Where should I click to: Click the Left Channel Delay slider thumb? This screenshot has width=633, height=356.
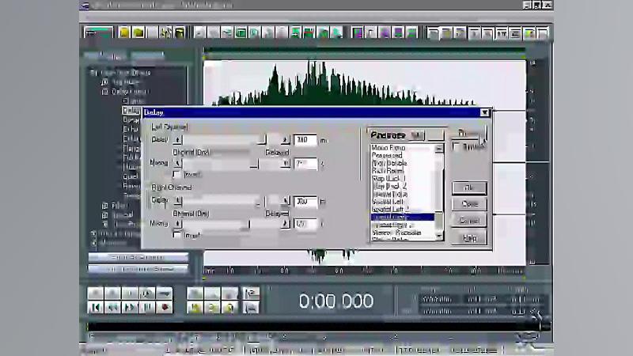click(262, 140)
